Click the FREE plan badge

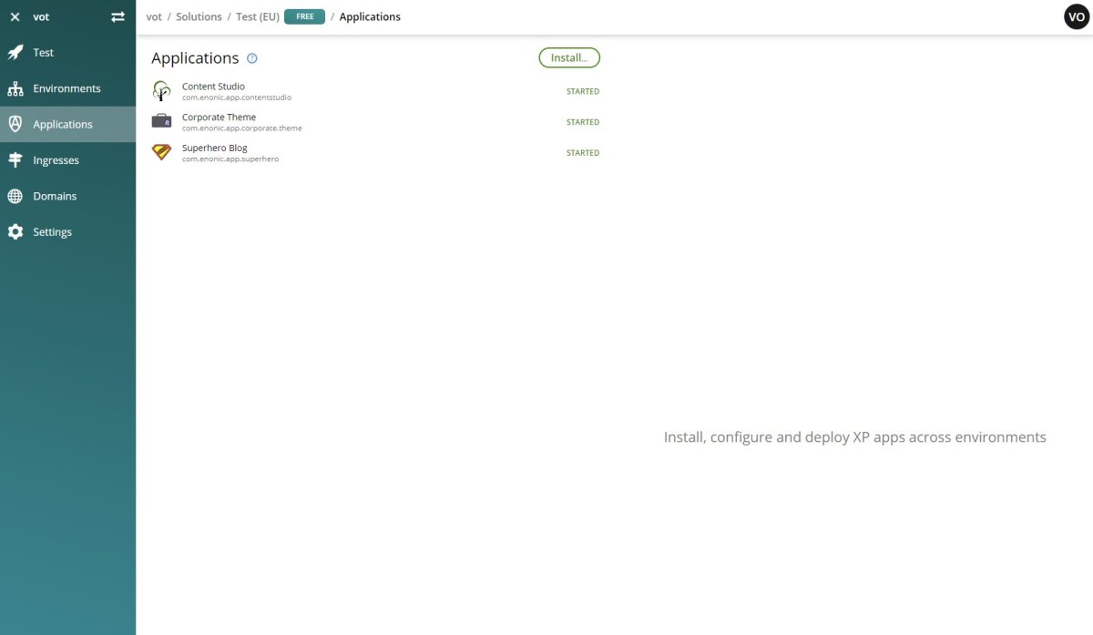pos(303,15)
